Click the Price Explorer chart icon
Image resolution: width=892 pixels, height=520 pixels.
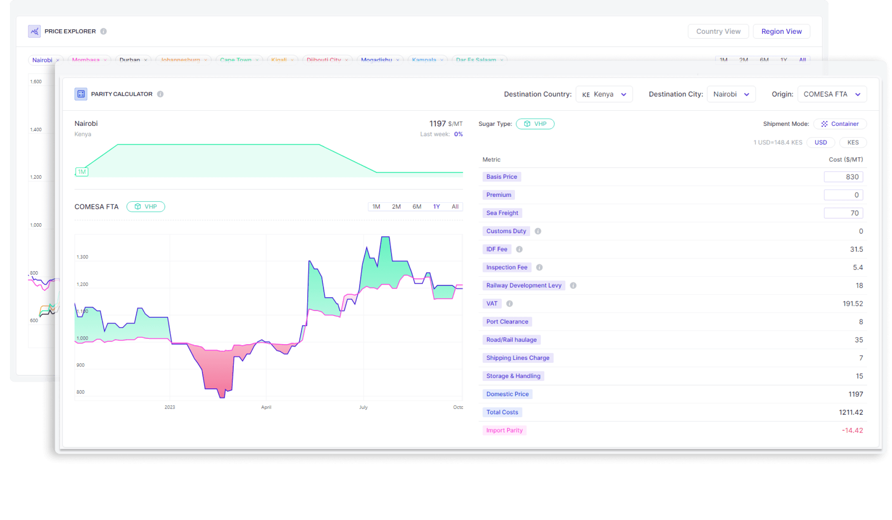click(x=34, y=31)
